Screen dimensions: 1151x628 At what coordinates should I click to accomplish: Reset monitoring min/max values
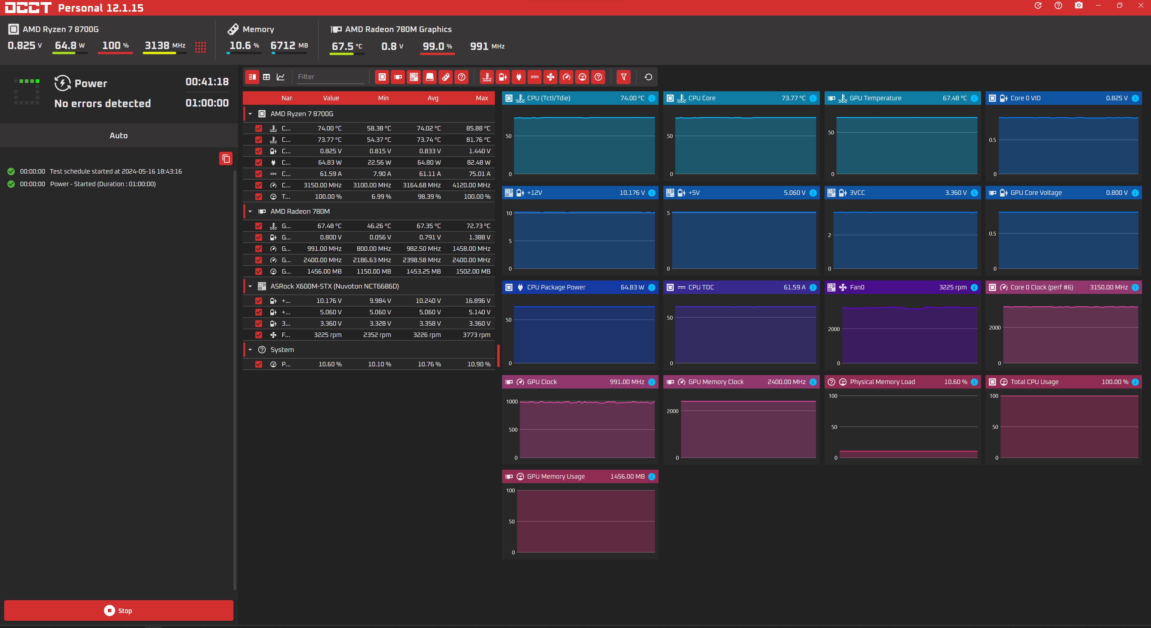click(648, 77)
